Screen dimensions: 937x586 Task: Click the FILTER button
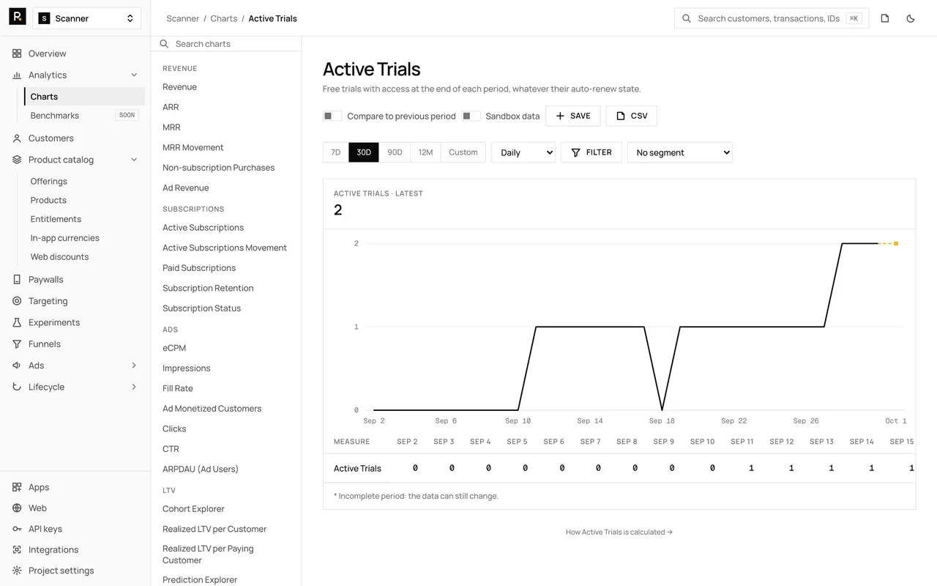pos(591,152)
